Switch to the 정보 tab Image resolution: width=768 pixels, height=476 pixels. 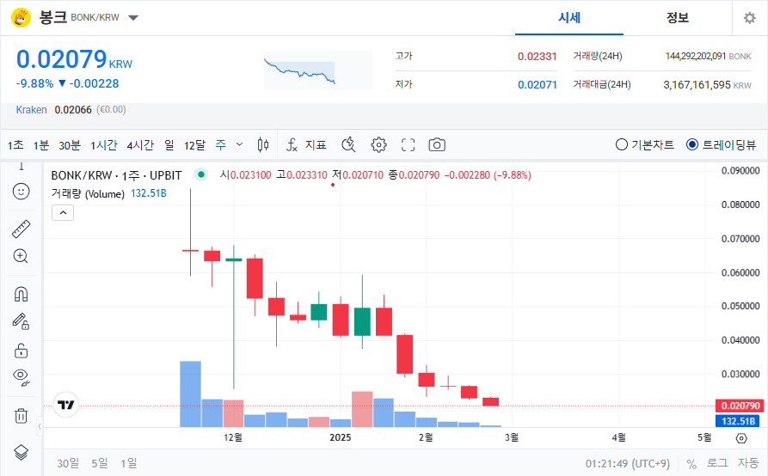click(x=678, y=18)
